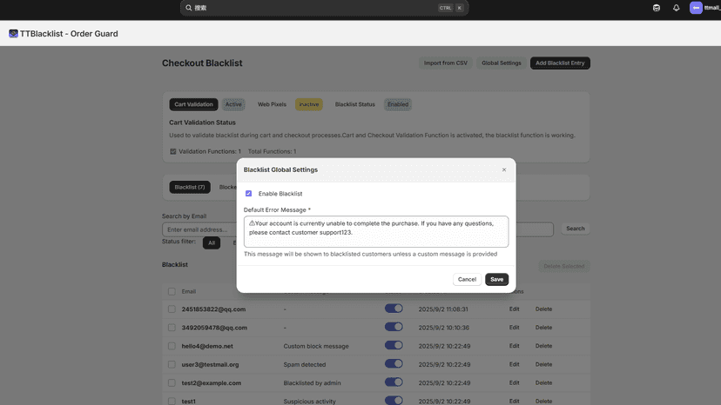Save the global blacklist settings
Viewport: 721px width, 405px height.
496,279
